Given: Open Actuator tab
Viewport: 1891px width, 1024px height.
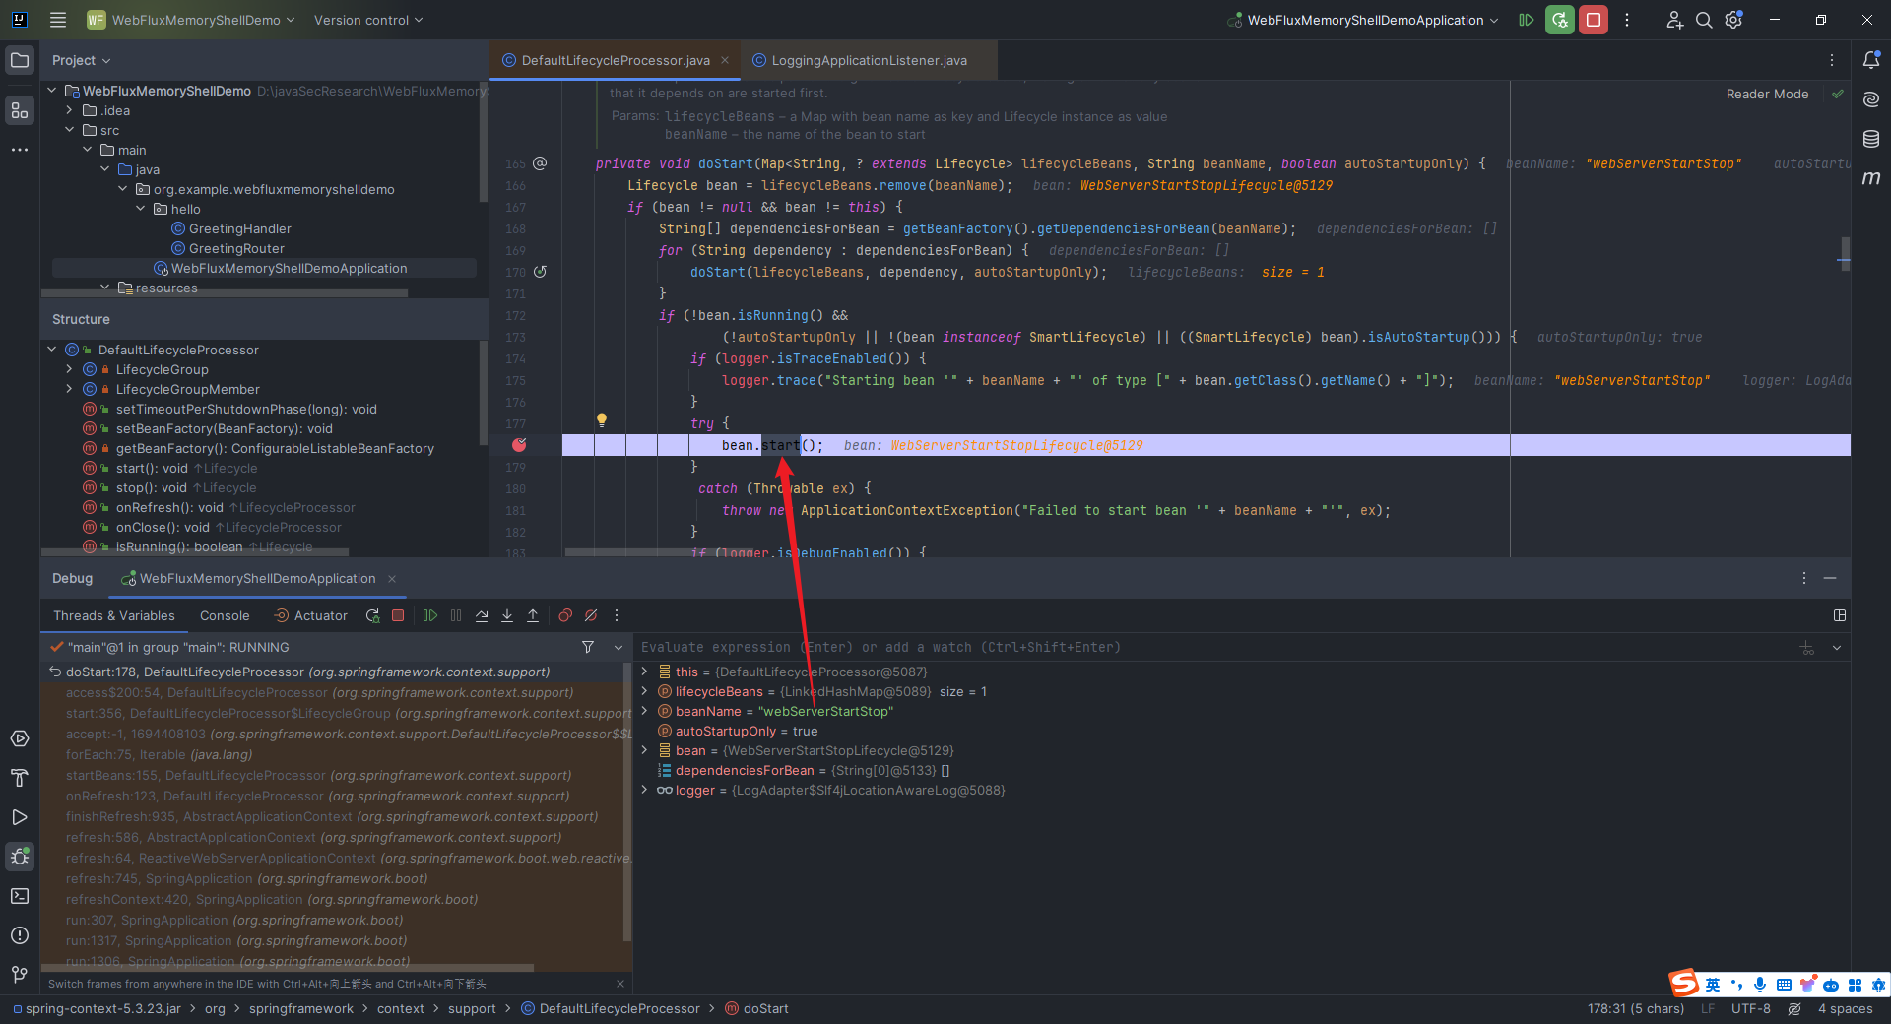Looking at the screenshot, I should tap(310, 615).
